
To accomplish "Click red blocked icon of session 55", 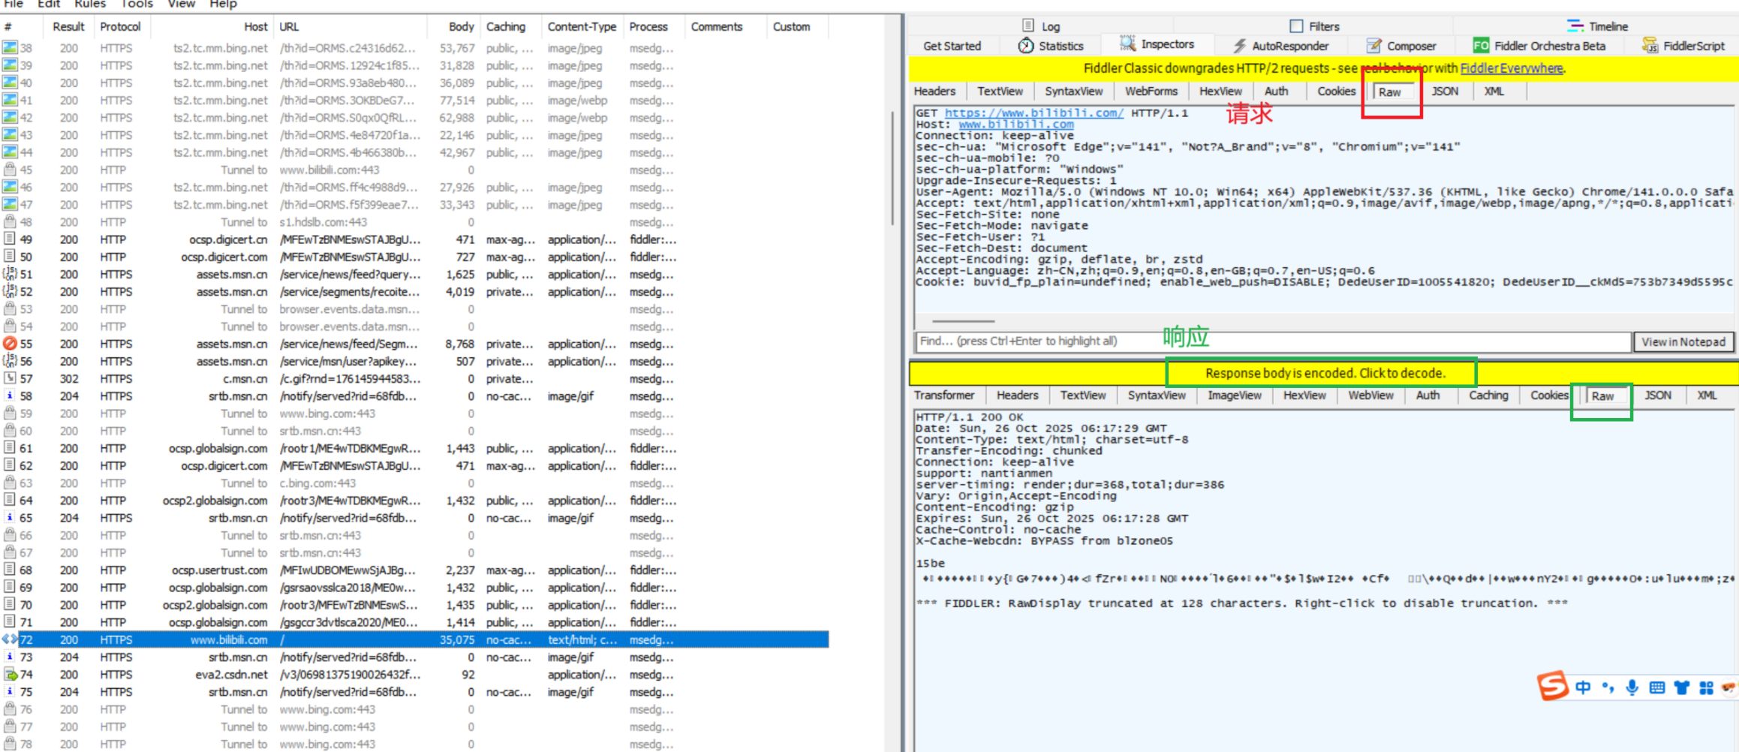I will [10, 344].
